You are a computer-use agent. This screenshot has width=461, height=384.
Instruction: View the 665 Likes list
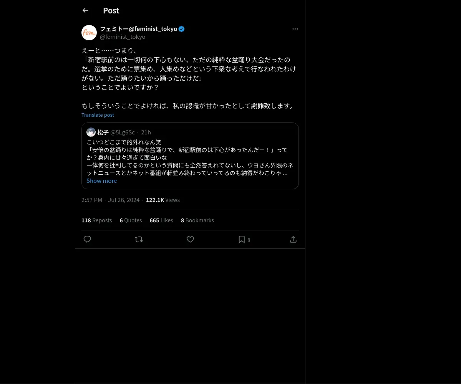(161, 220)
